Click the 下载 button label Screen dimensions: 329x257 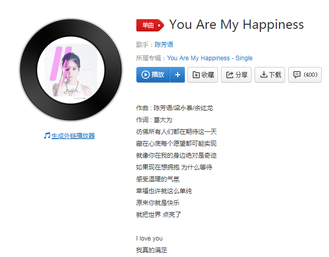click(275, 75)
